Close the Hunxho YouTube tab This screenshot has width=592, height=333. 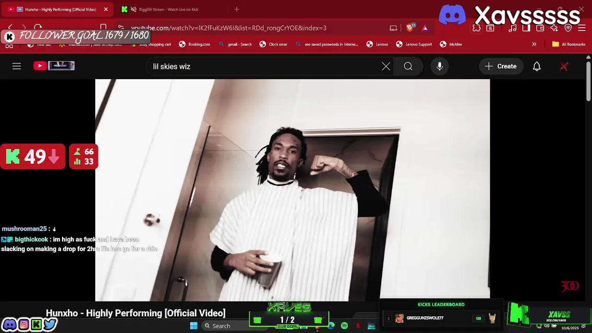(105, 9)
